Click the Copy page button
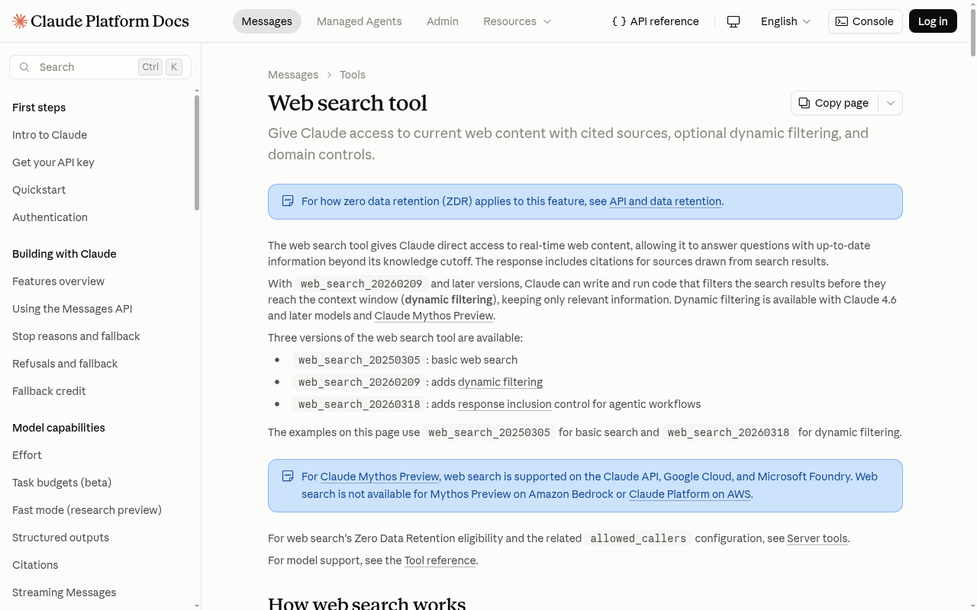 tap(834, 103)
